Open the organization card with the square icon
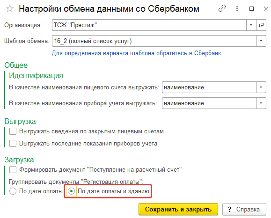Viewport: 271px width, 218px height. [x=261, y=25]
